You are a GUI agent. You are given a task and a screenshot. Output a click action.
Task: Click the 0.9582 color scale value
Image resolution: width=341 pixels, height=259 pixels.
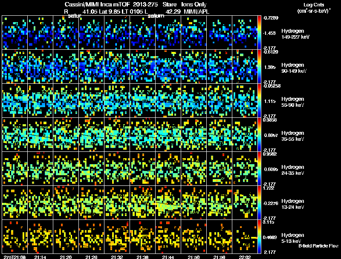[x=270, y=154]
